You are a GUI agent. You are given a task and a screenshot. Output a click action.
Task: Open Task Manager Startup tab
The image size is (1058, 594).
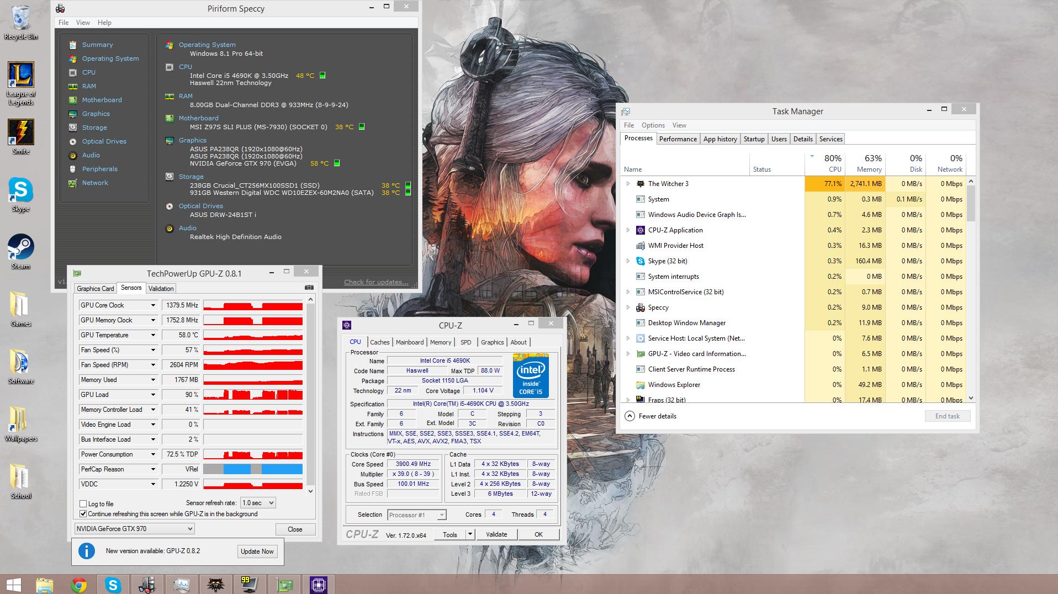click(x=754, y=139)
